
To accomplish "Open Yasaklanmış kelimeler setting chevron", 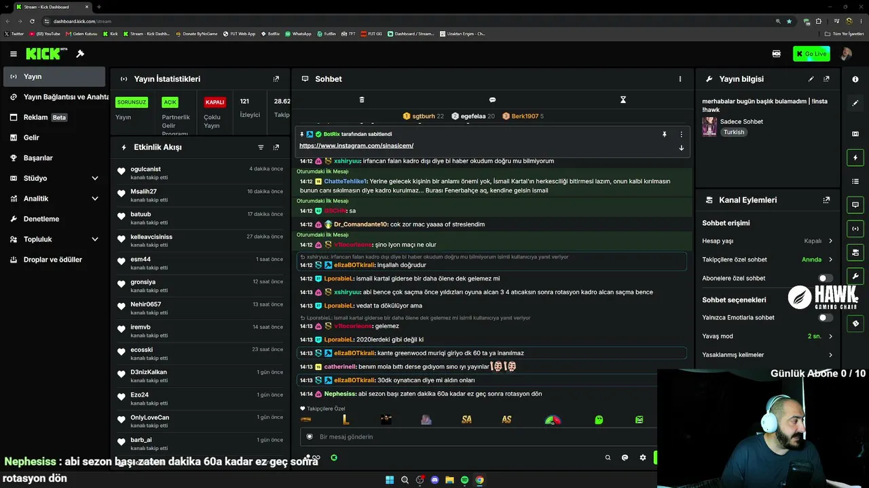I will pyautogui.click(x=830, y=354).
